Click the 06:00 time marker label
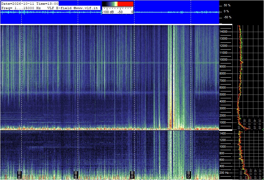 point(19,175)
